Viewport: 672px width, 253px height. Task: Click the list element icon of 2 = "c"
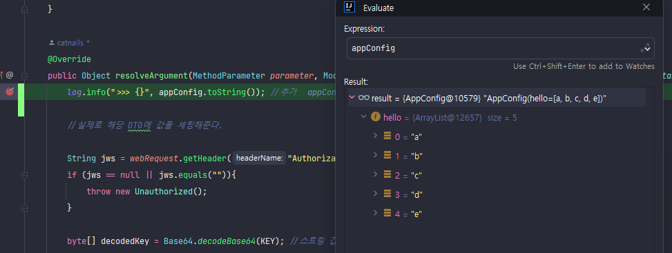click(387, 174)
